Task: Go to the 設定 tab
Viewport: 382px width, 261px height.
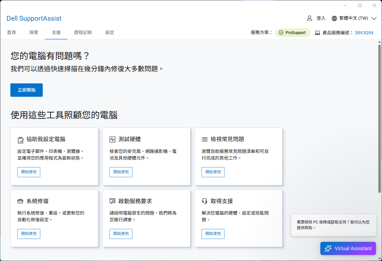Action: click(x=110, y=32)
